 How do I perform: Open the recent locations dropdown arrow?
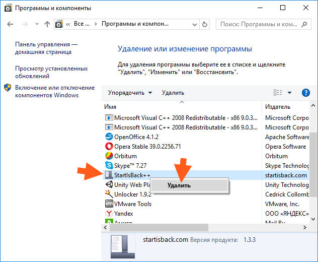pos(37,24)
